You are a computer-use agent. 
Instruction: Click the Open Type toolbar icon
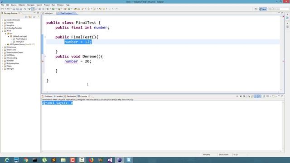coord(75,9)
